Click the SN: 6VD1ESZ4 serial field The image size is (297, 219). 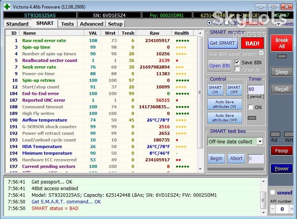[x=109, y=15]
